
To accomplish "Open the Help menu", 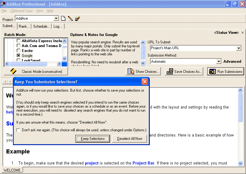I will coord(50,11).
